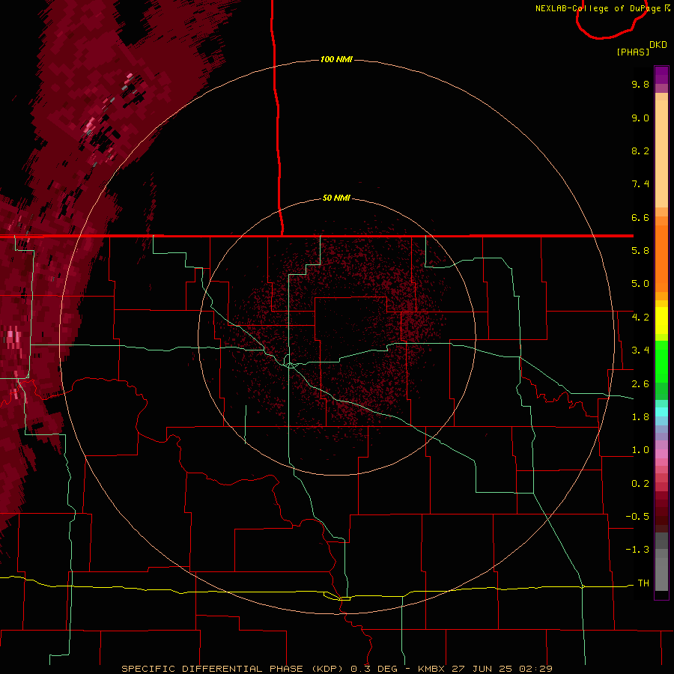Click the 6.6 legend value

[x=640, y=217]
